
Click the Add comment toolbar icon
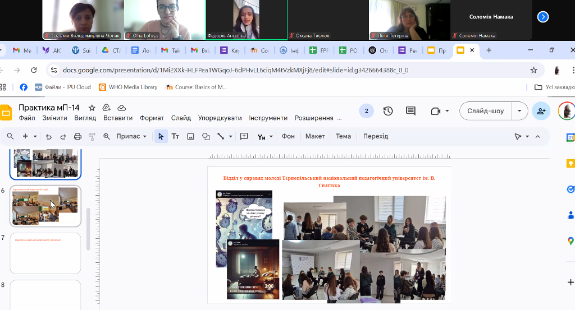[244, 136]
